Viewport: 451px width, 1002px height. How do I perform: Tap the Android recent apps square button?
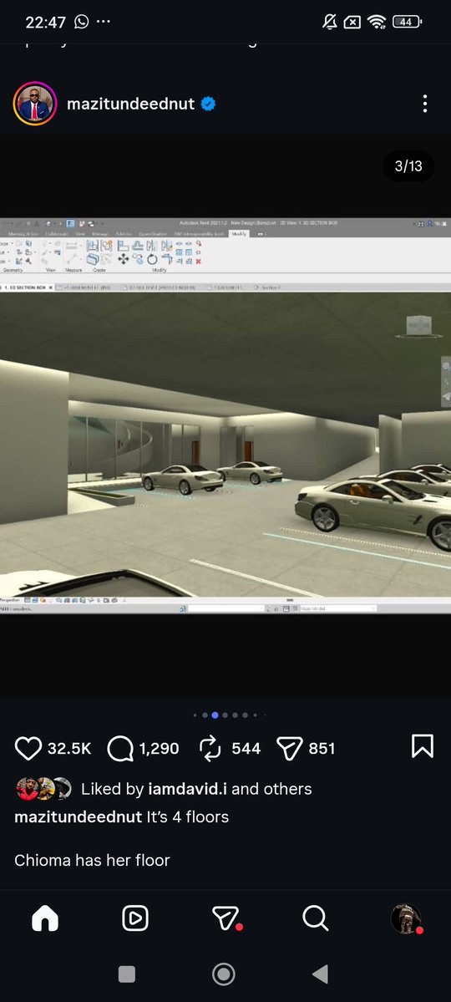(x=127, y=974)
